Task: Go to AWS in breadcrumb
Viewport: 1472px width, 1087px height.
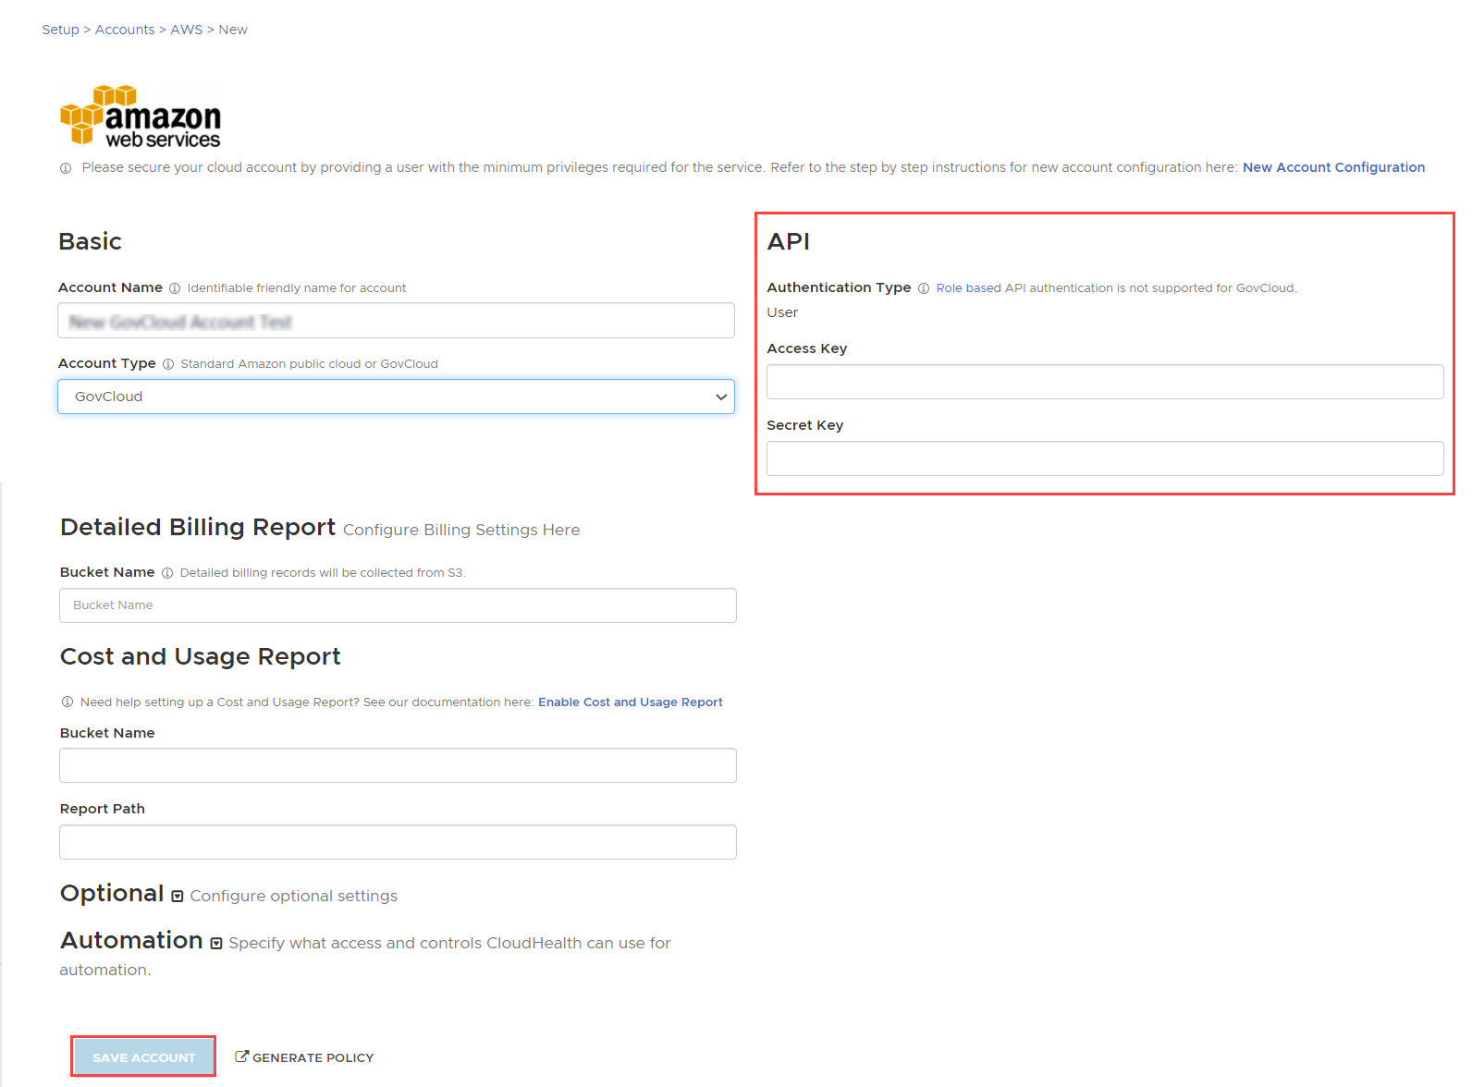Action: [186, 30]
